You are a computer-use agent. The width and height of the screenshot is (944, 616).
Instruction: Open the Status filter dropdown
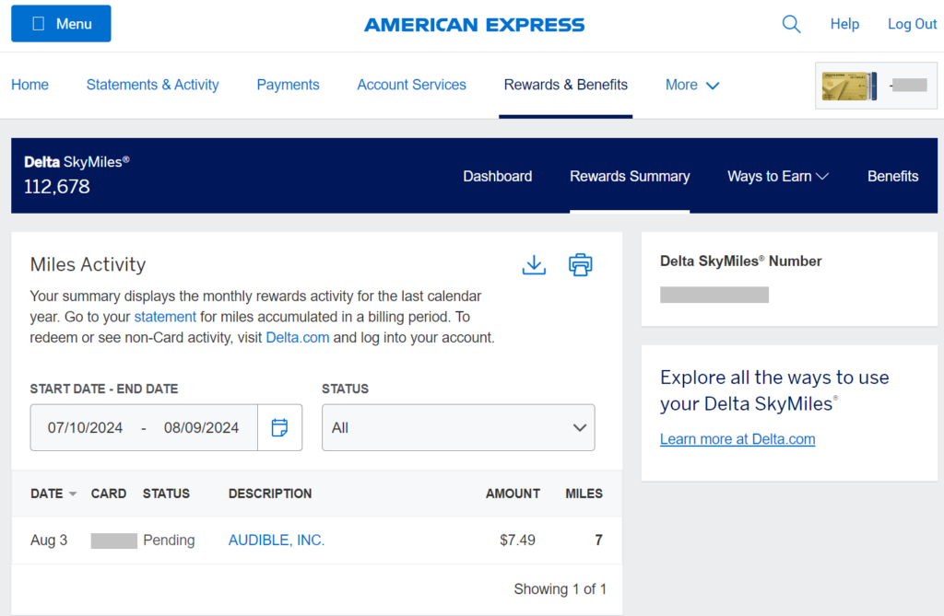tap(457, 427)
